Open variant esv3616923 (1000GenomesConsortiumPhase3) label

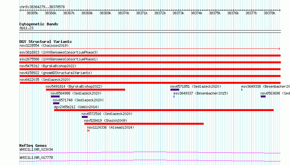[59, 52]
